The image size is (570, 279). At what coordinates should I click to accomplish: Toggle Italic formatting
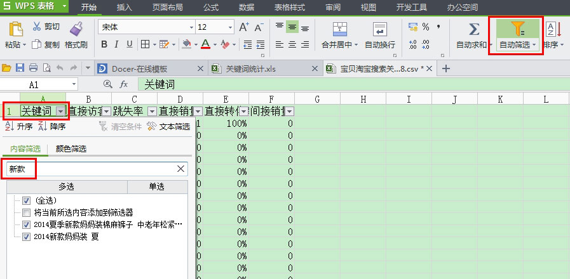[x=116, y=44]
